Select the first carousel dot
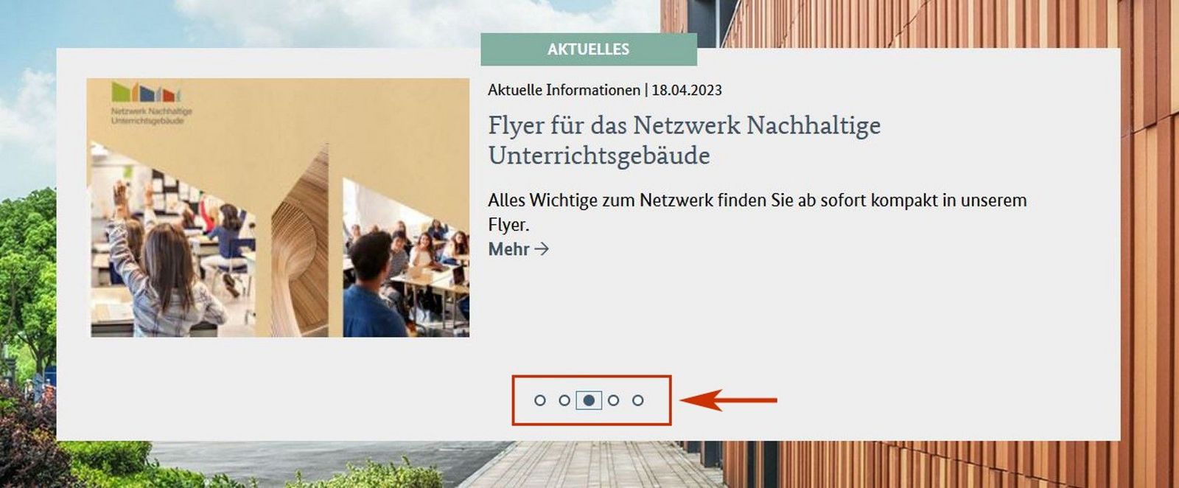1179x488 pixels. (x=540, y=400)
